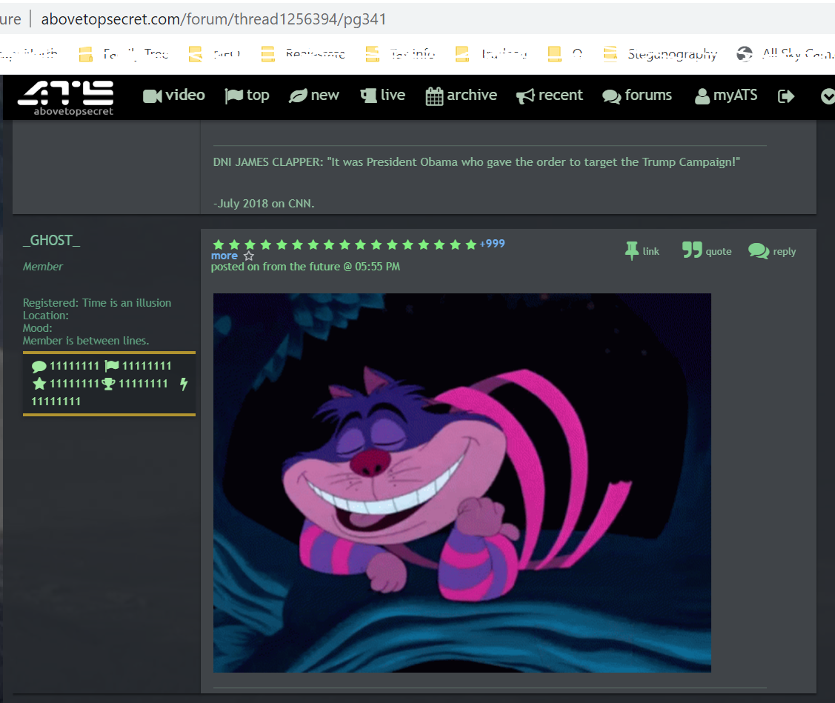The image size is (835, 703).
Task: Open the Steganography bookmark folder
Action: coord(660,54)
